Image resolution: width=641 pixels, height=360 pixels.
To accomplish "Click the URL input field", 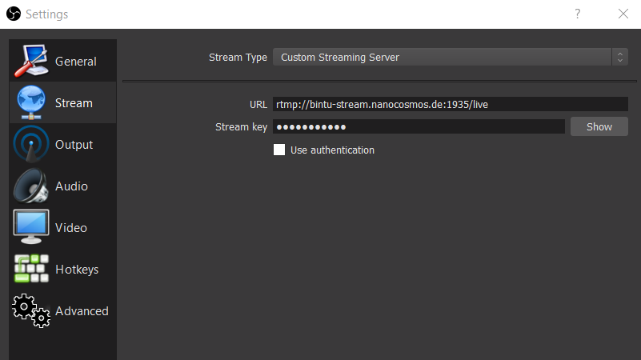I will (450, 104).
